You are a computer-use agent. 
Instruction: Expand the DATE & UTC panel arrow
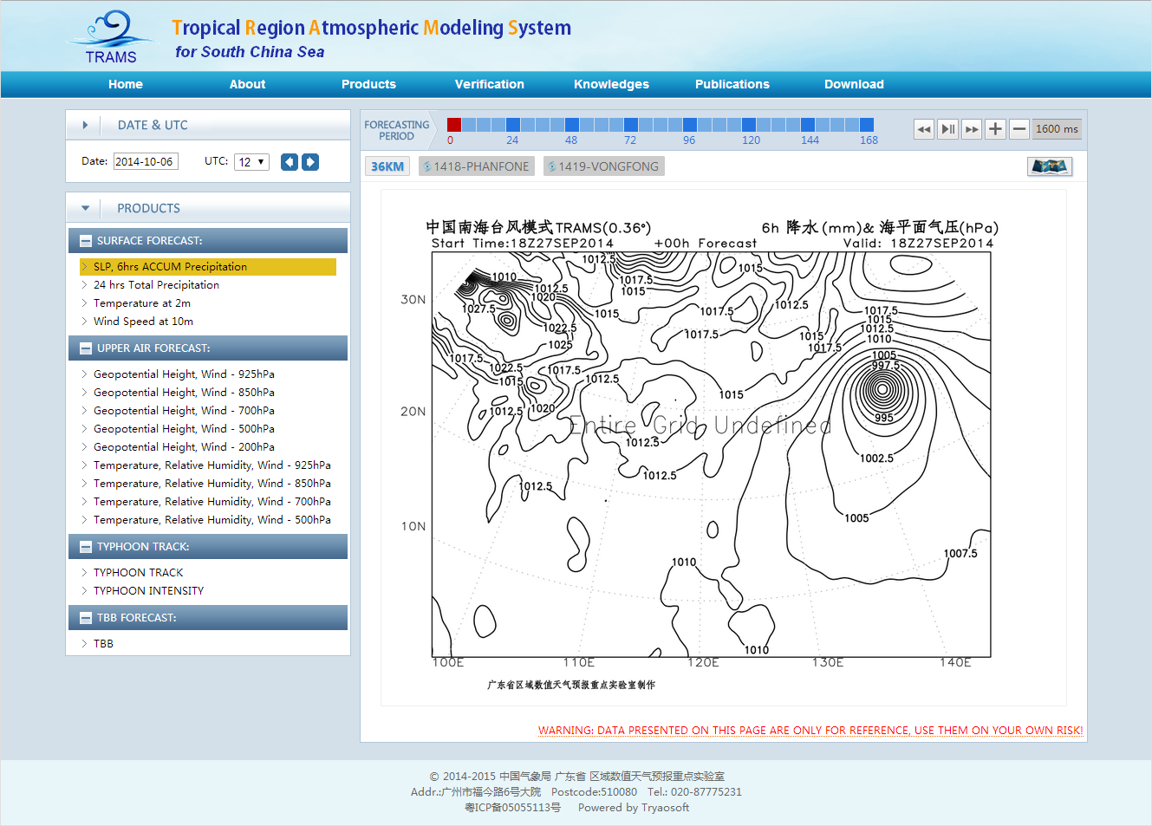coord(85,125)
